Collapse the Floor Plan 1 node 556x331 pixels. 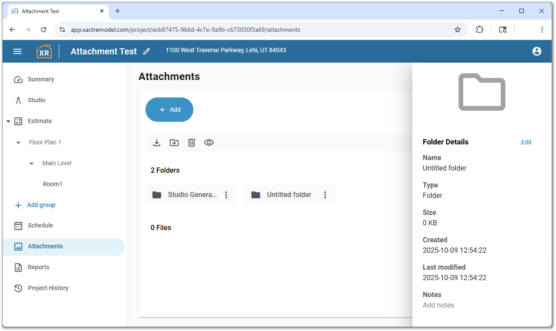[18, 143]
